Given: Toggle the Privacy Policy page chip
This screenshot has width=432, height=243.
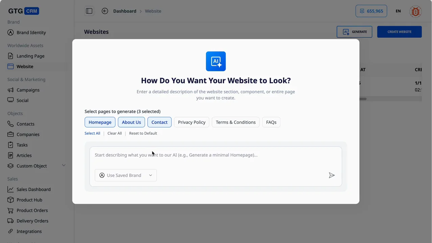Looking at the screenshot, I should (191, 122).
